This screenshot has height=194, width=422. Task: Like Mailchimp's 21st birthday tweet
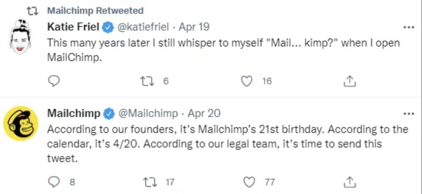coord(249,182)
